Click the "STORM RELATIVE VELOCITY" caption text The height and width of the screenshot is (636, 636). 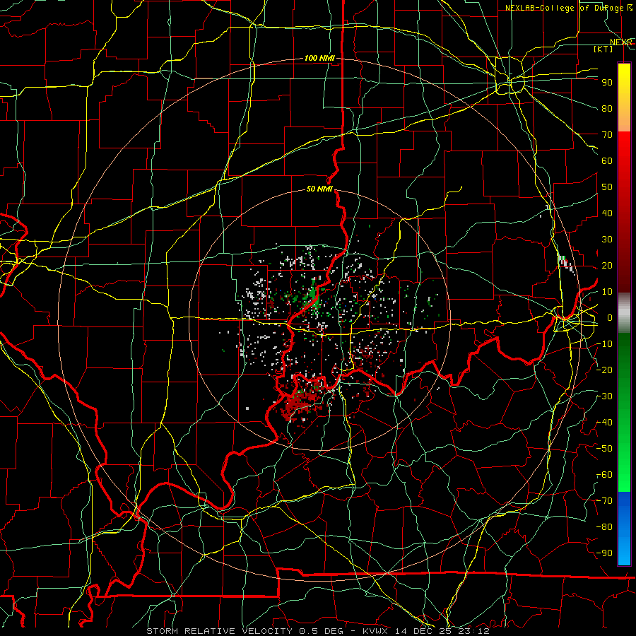click(219, 631)
